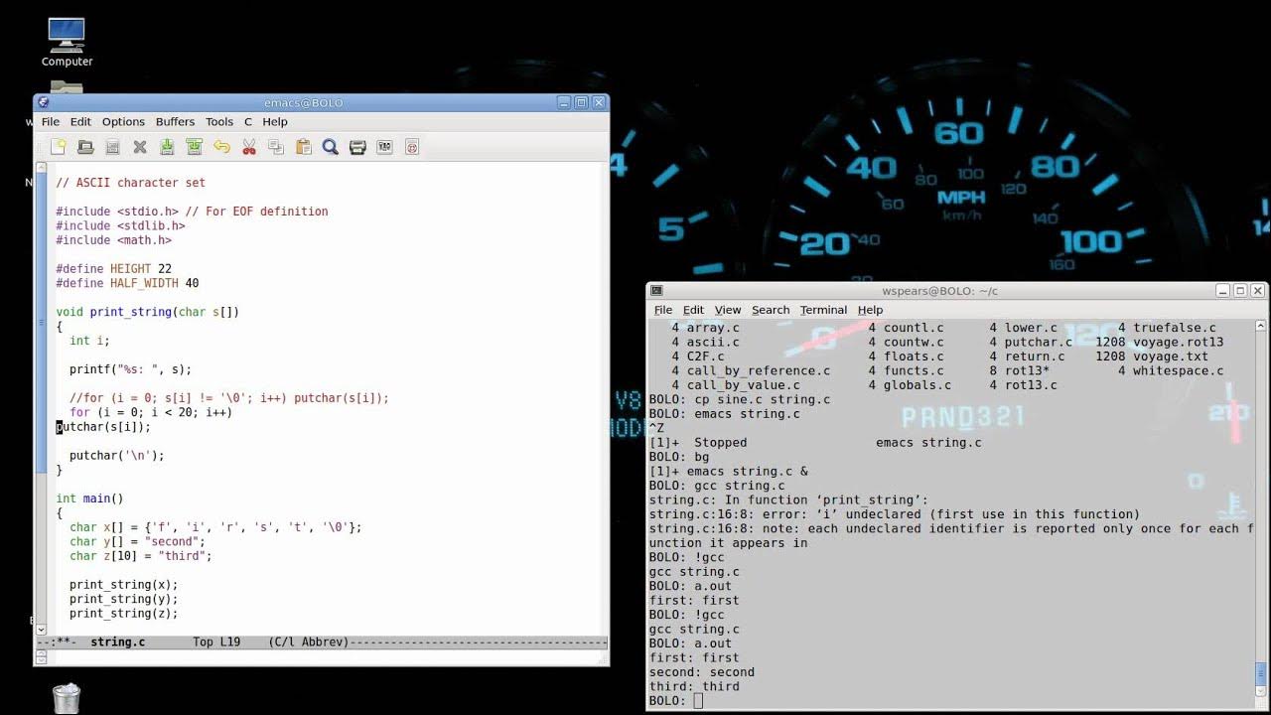Click the Open directory (Dired) toolbar icon
Image resolution: width=1271 pixels, height=715 pixels.
click(x=112, y=147)
